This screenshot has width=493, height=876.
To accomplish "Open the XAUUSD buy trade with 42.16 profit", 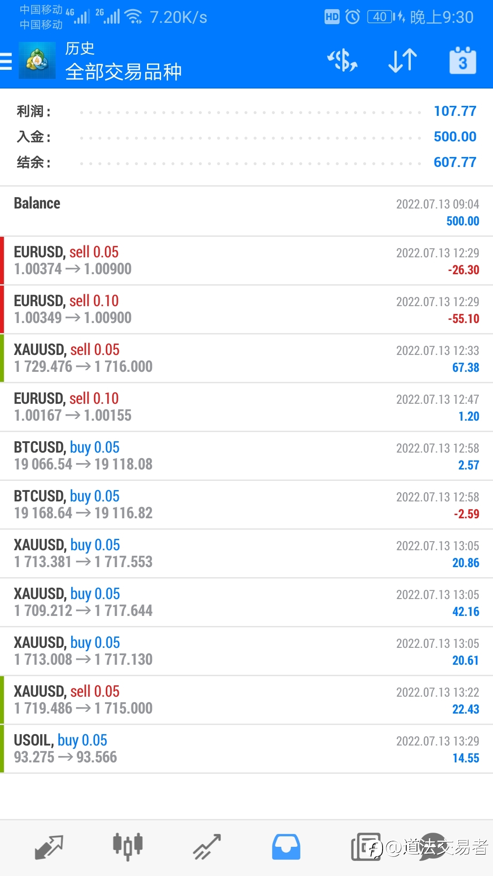I will [x=246, y=602].
